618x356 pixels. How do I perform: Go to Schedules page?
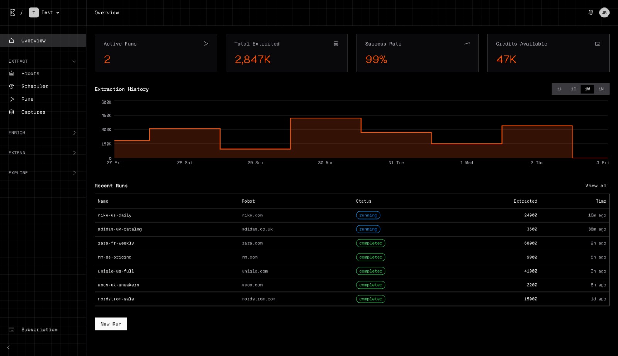click(x=35, y=86)
